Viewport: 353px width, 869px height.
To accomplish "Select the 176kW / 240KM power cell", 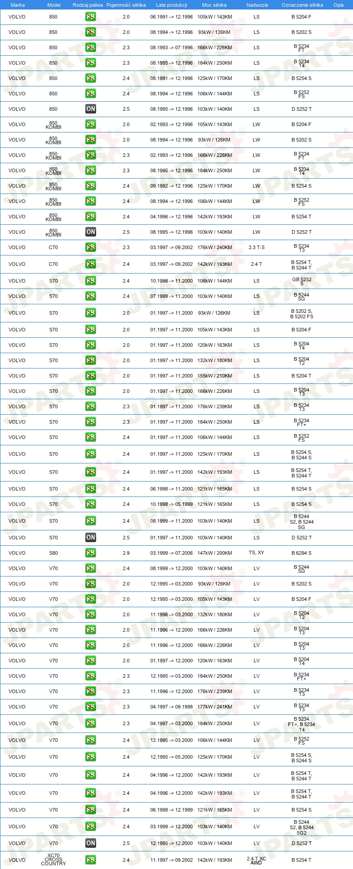I will [x=214, y=247].
